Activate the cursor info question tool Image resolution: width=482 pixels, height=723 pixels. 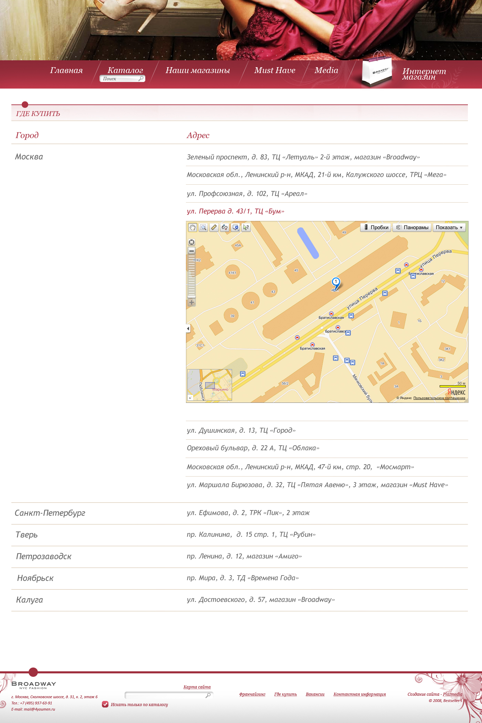coord(246,227)
